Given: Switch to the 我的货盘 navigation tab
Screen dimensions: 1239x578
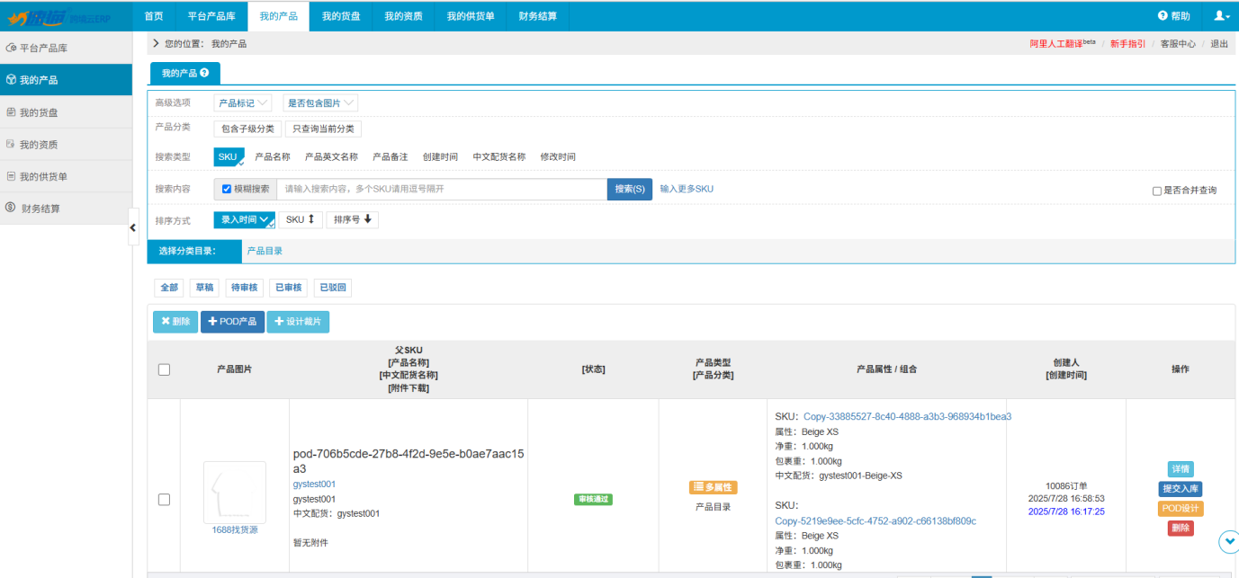Looking at the screenshot, I should pyautogui.click(x=340, y=15).
